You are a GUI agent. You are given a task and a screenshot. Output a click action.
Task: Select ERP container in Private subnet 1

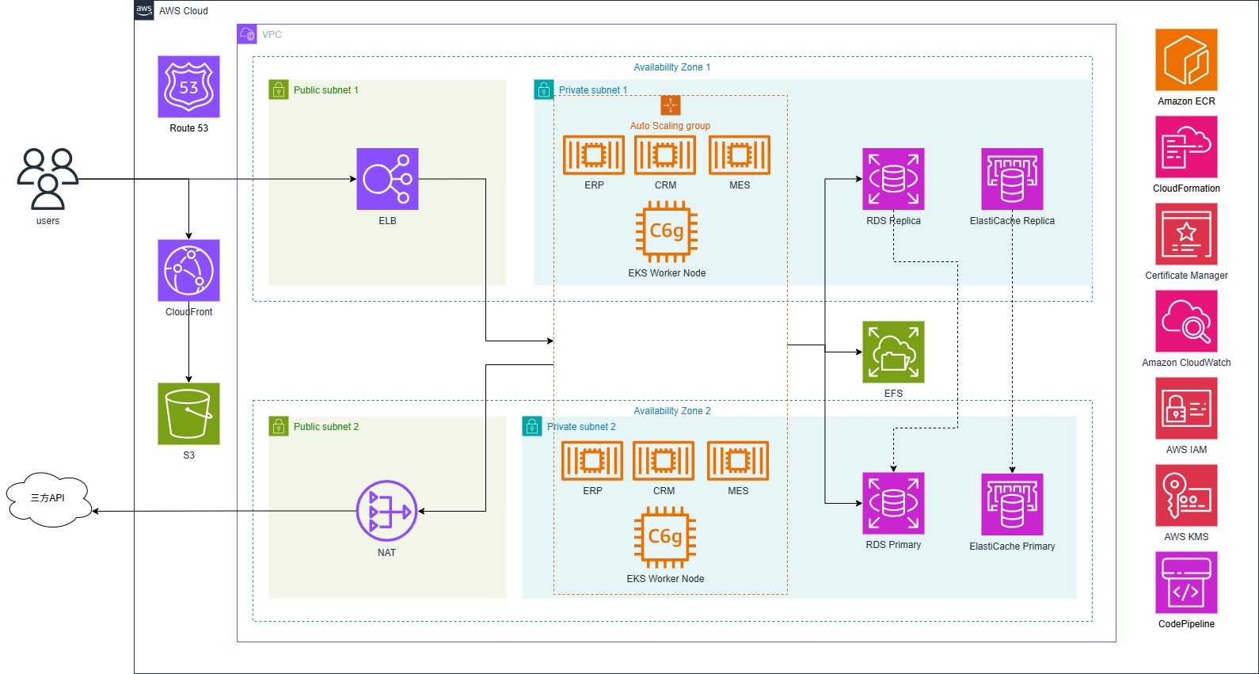(594, 155)
